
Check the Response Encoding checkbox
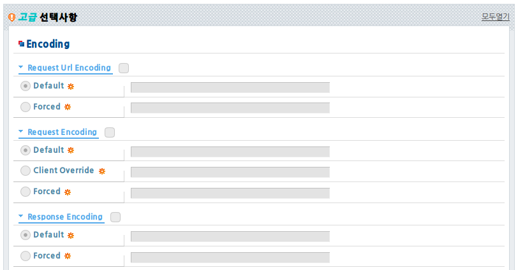(115, 217)
